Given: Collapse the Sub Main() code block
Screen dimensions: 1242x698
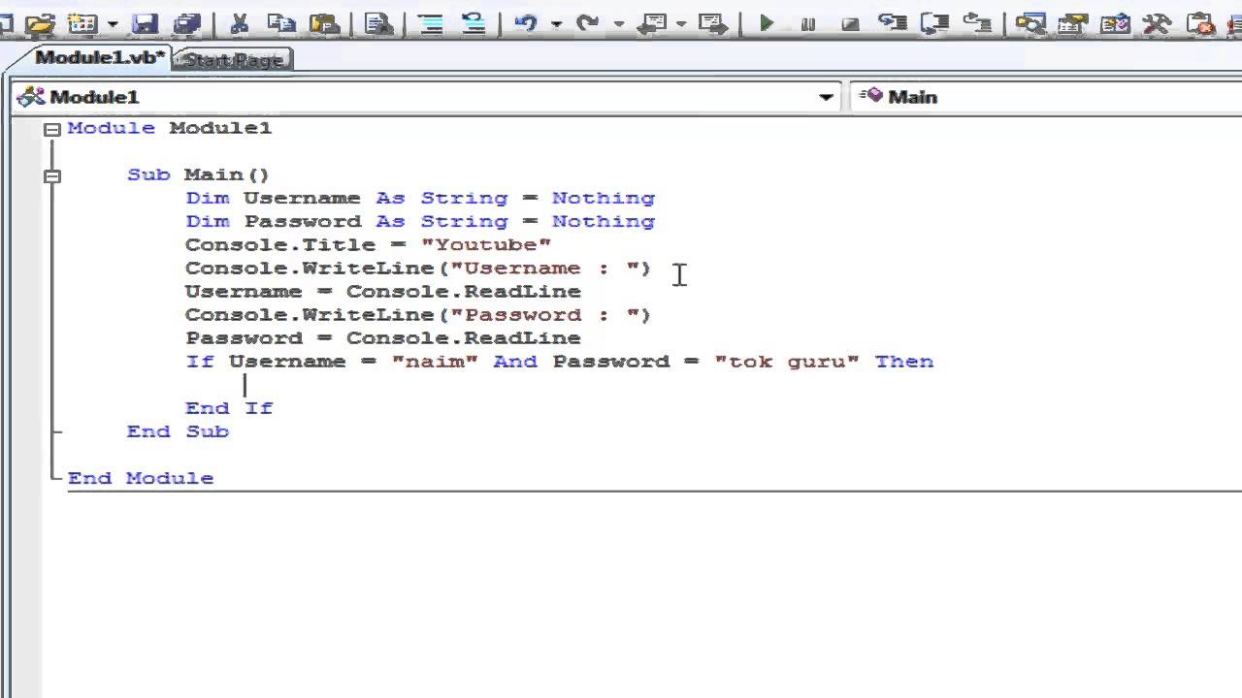Looking at the screenshot, I should click(51, 175).
